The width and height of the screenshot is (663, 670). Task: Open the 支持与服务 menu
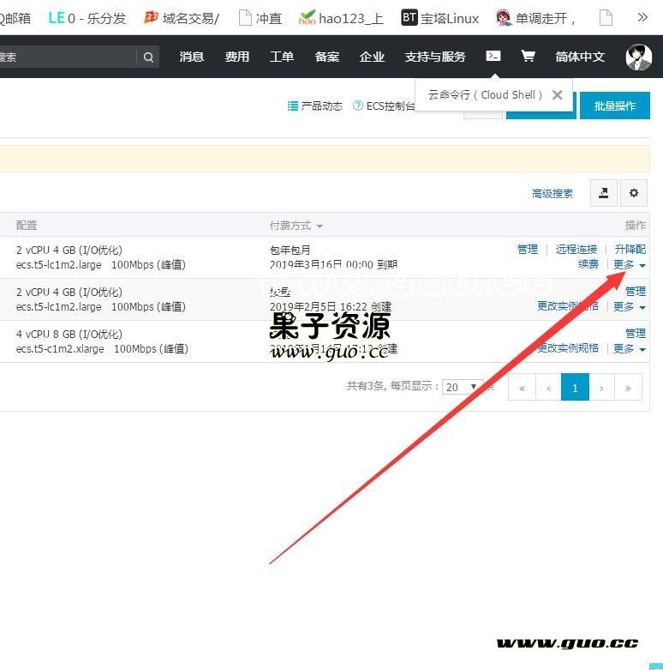point(435,57)
